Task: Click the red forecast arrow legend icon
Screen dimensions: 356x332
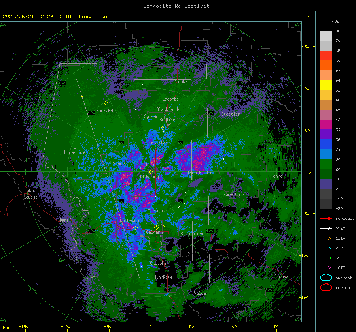Action: pyautogui.click(x=326, y=218)
